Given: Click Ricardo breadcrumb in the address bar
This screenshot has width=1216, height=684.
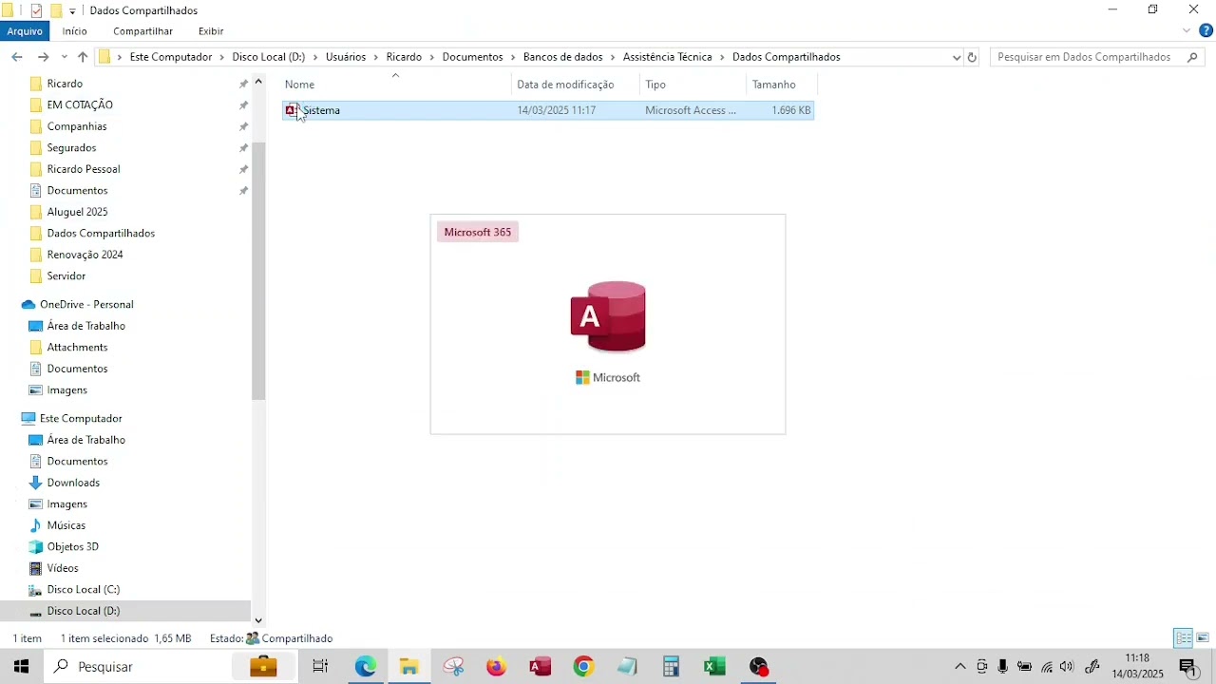Looking at the screenshot, I should coord(404,57).
